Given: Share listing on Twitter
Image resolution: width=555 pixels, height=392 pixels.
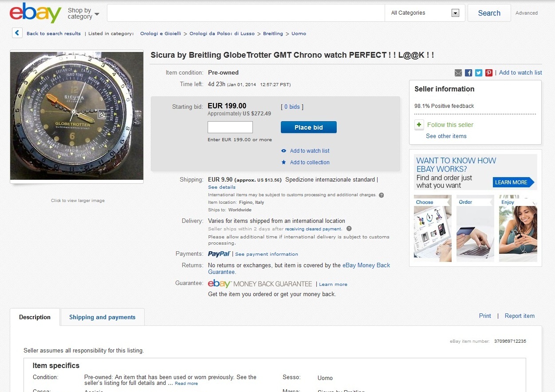Looking at the screenshot, I should pyautogui.click(x=479, y=73).
